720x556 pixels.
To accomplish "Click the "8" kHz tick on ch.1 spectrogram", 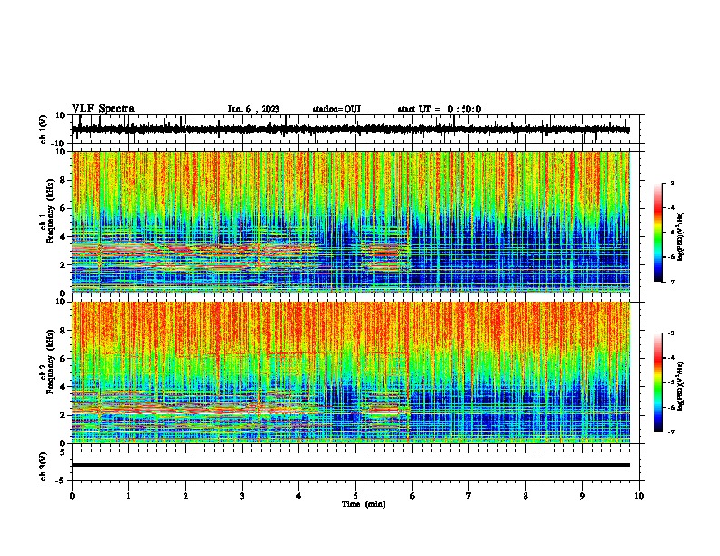I will (x=64, y=180).
